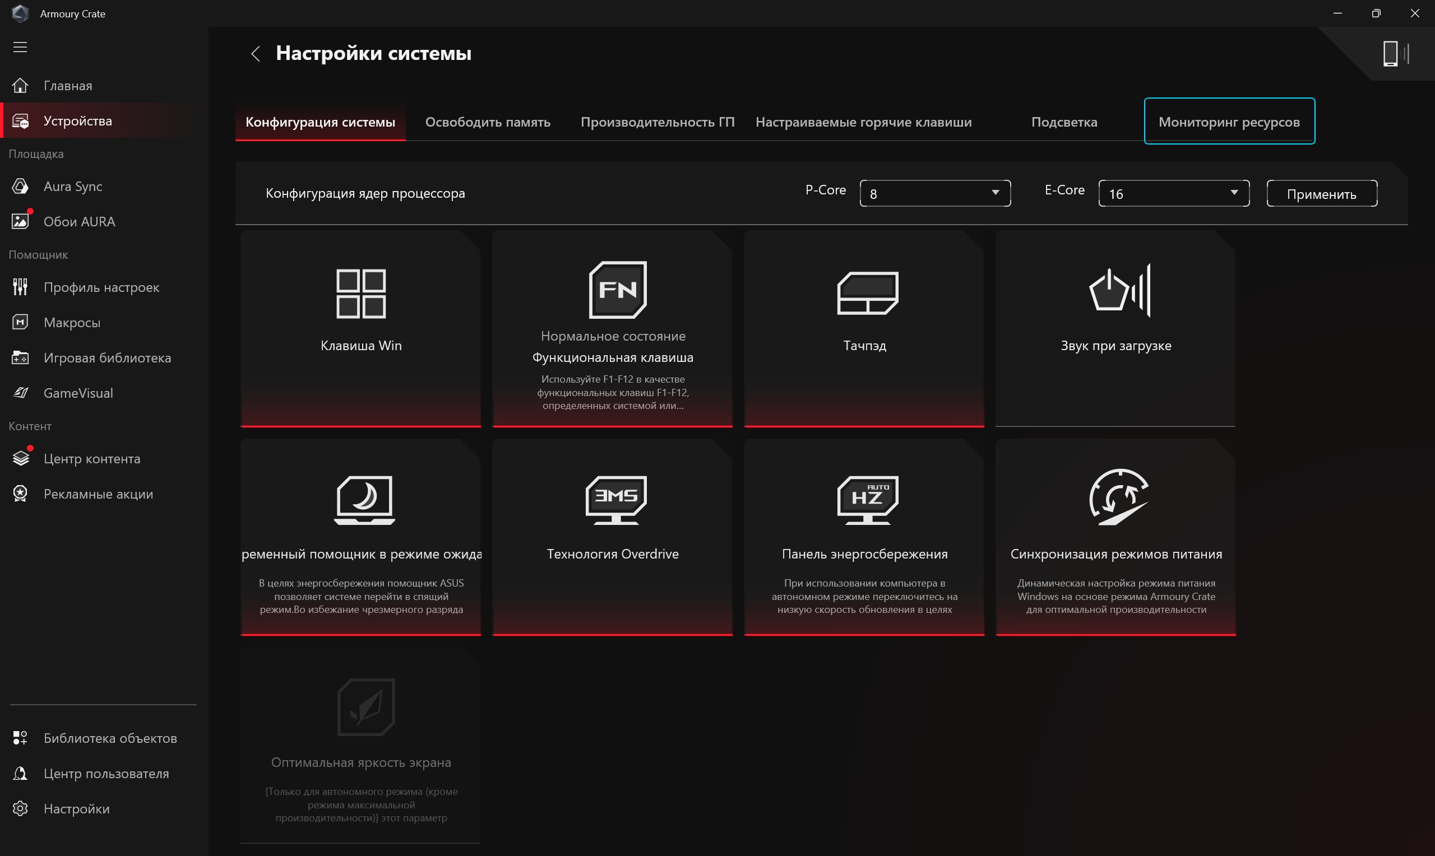The width and height of the screenshot is (1435, 856).
Task: Click the Настройки gear icon
Action: [x=20, y=809]
